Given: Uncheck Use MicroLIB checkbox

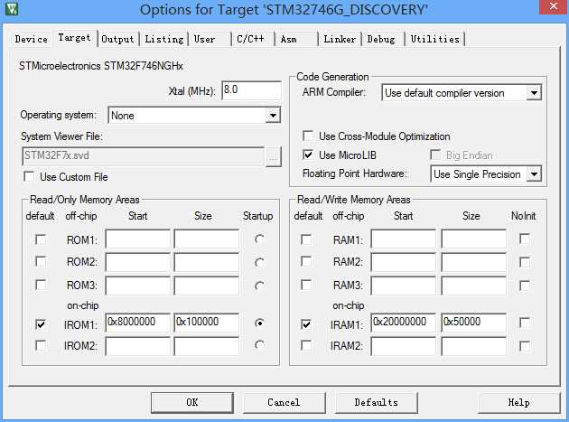Looking at the screenshot, I should click(308, 155).
